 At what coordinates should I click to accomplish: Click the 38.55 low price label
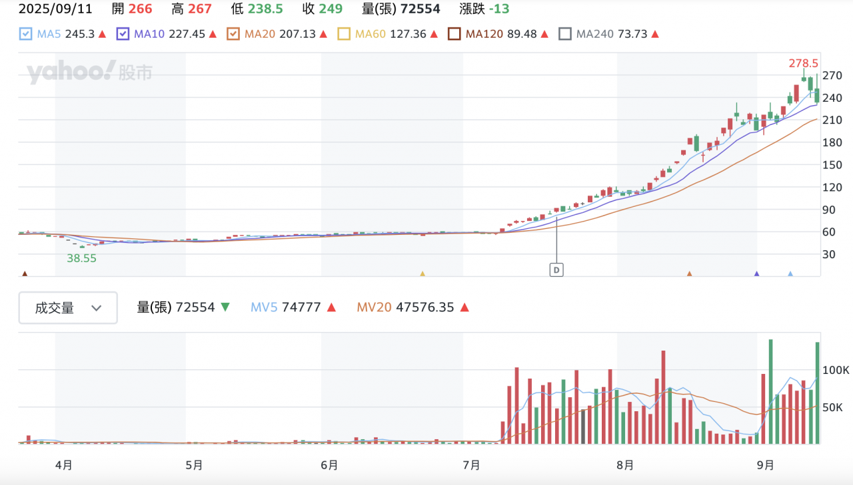click(81, 258)
